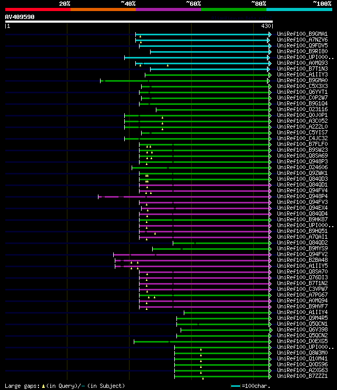The width and height of the screenshot is (337, 390).
Task: Click the UniRef100_Q76DI3 label
Action: coord(302,278)
